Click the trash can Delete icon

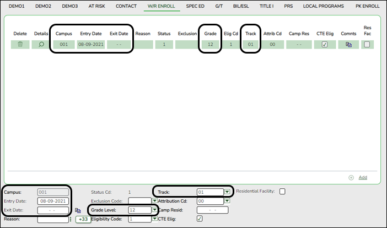20,45
